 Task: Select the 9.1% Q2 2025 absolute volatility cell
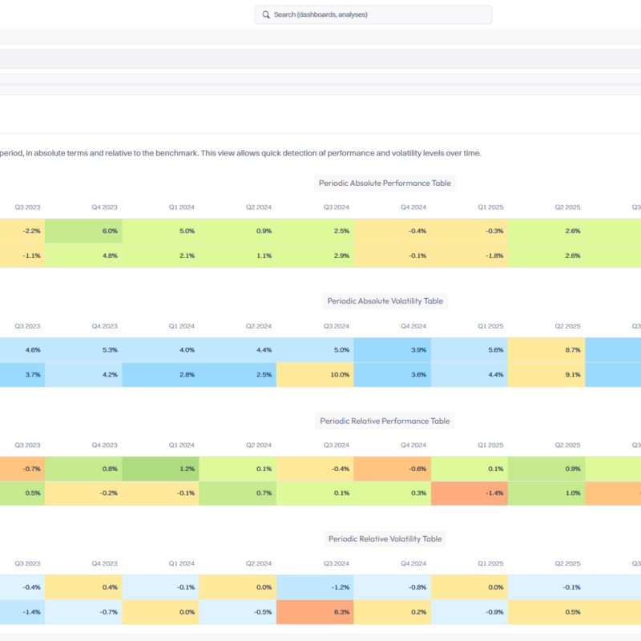click(x=546, y=374)
